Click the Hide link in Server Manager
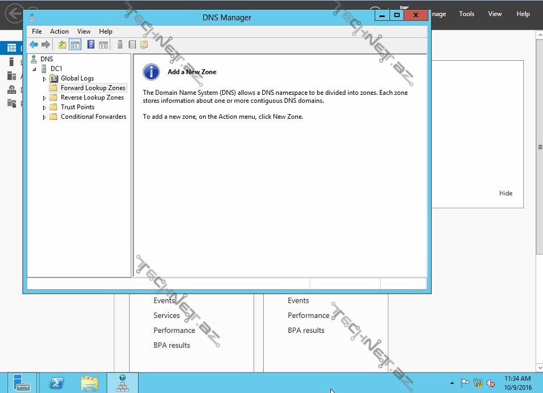Viewport: 543px width, 393px height. click(x=505, y=193)
